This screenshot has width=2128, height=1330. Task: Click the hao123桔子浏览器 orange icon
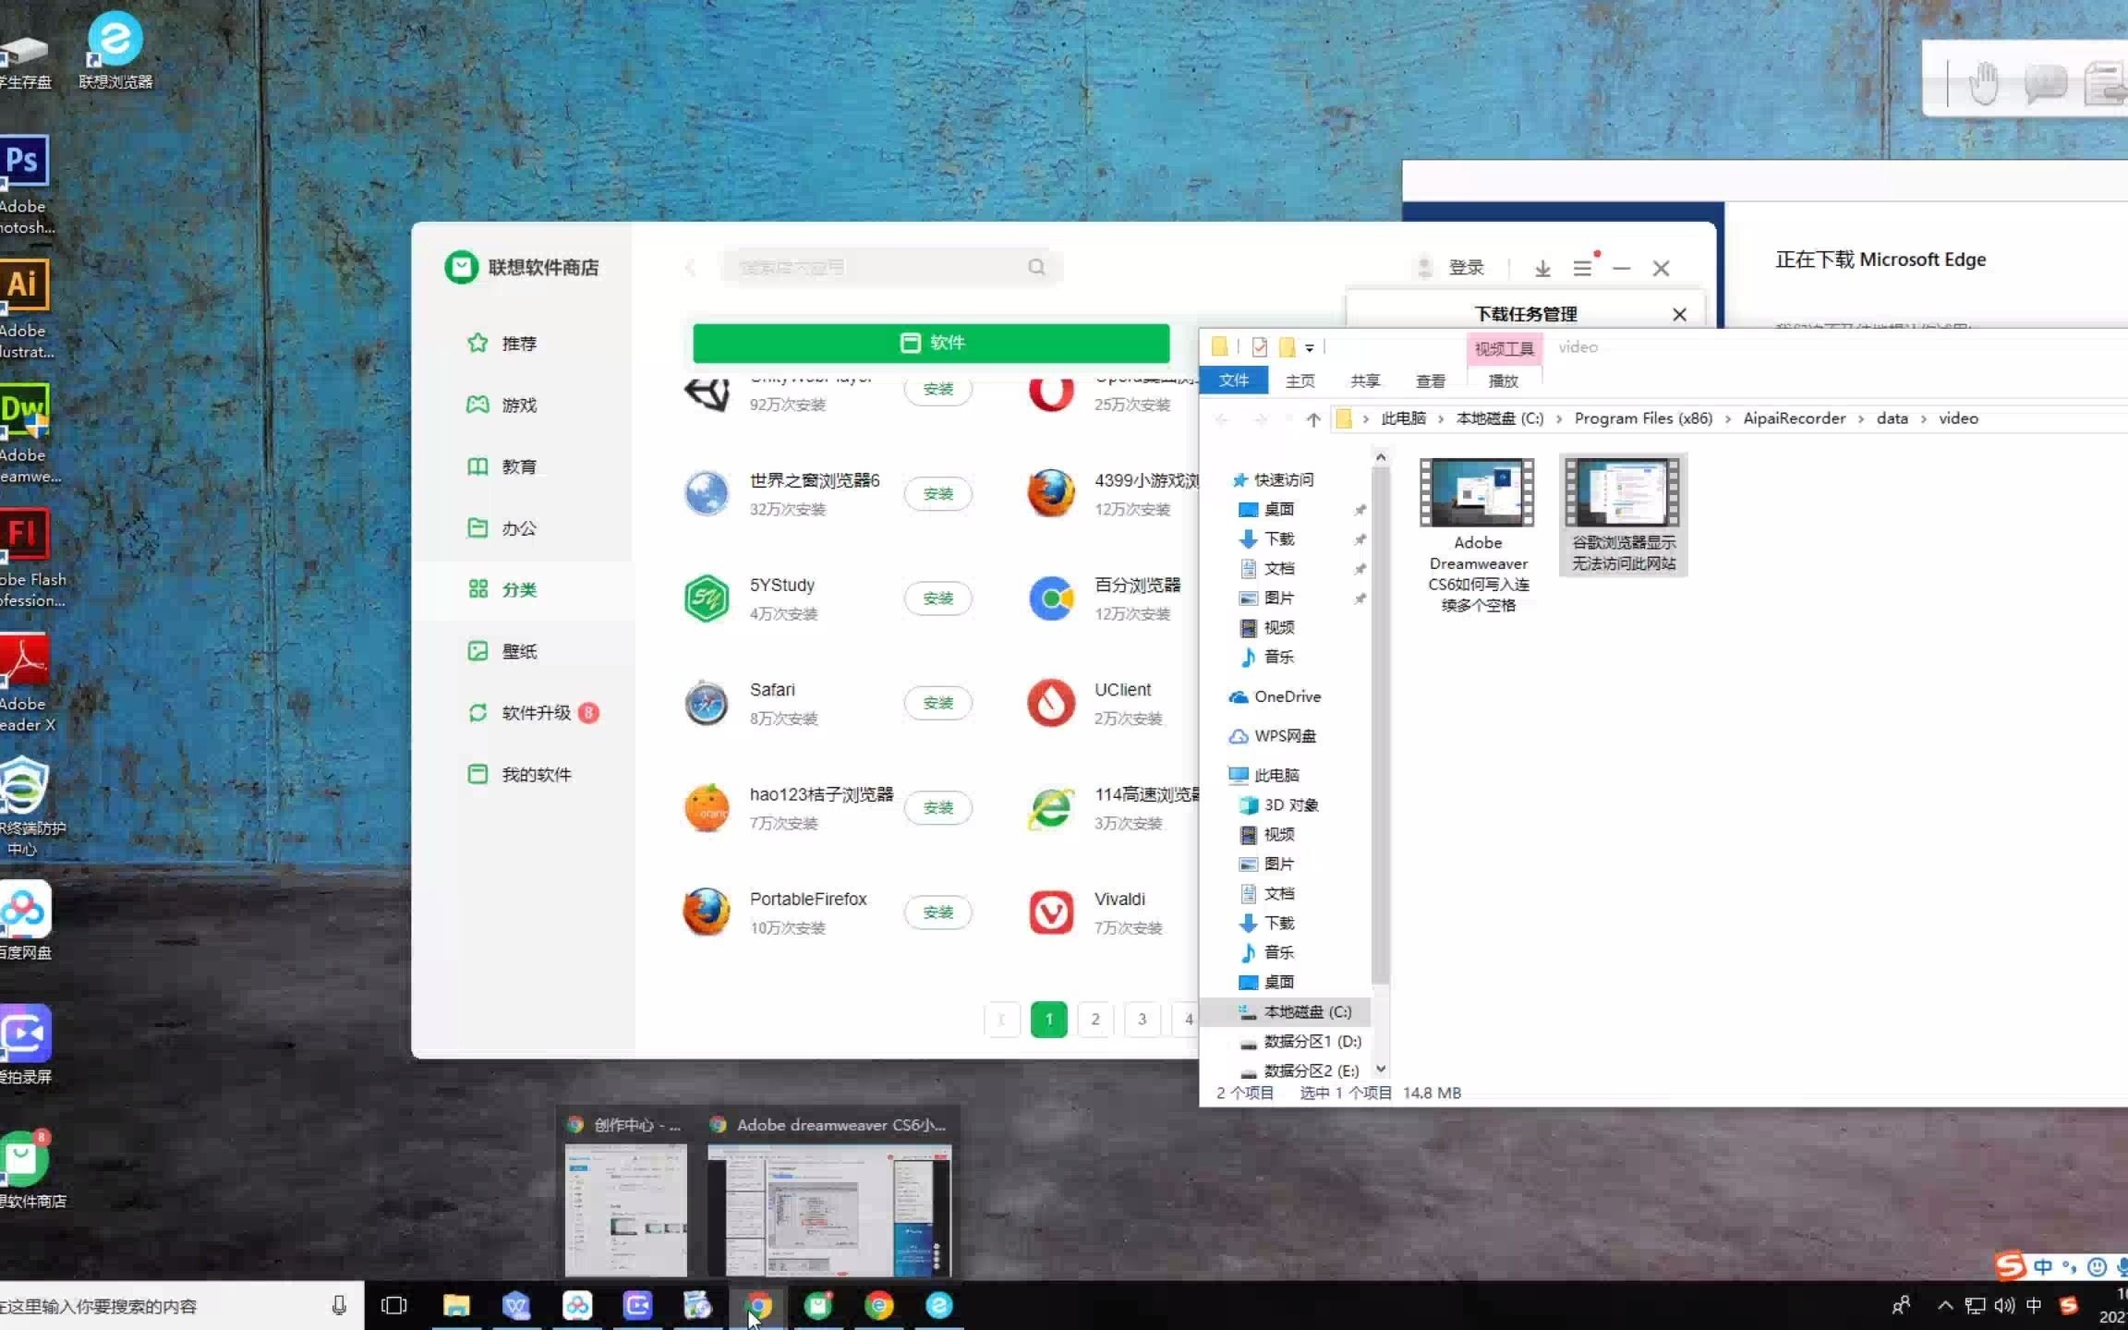(x=707, y=807)
